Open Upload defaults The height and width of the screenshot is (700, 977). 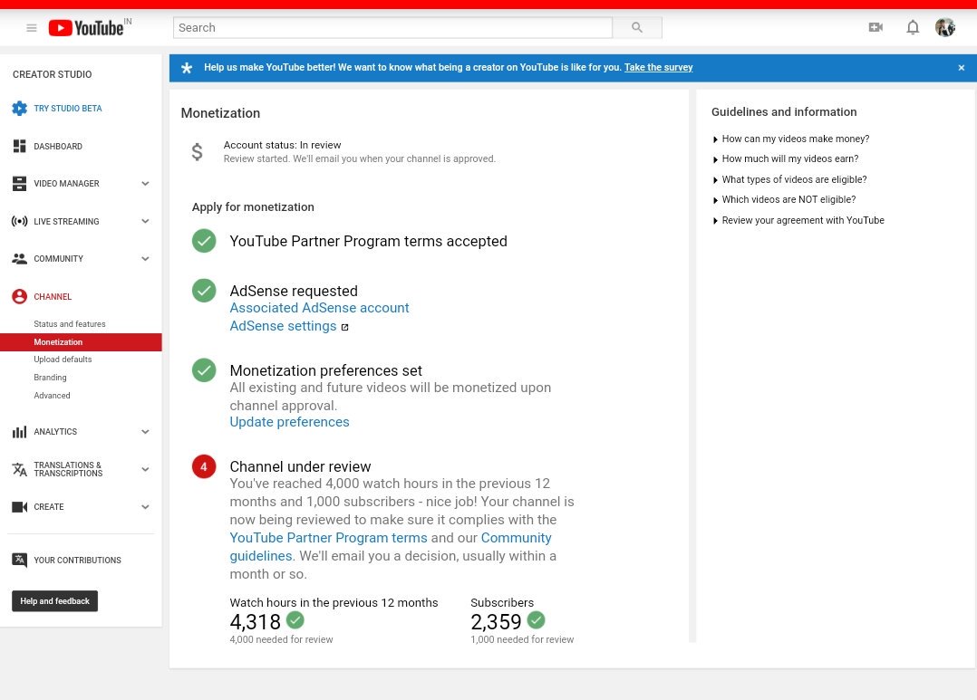[63, 360]
